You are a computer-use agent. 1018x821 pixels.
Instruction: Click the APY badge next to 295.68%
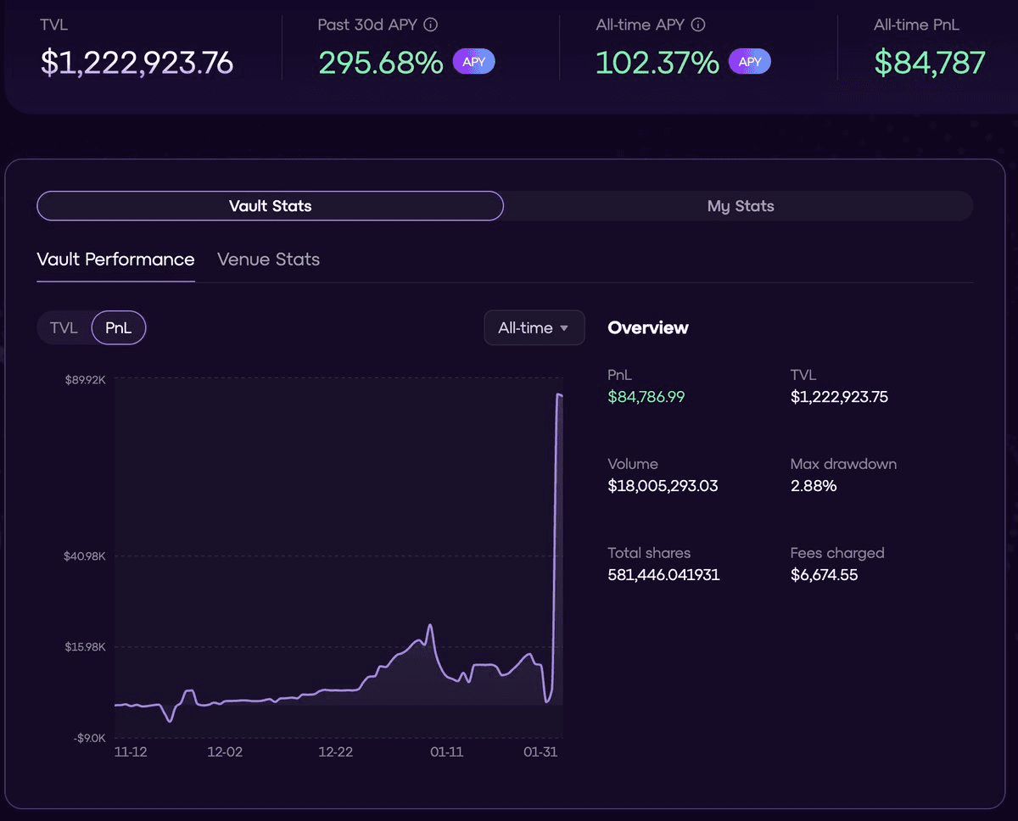473,62
